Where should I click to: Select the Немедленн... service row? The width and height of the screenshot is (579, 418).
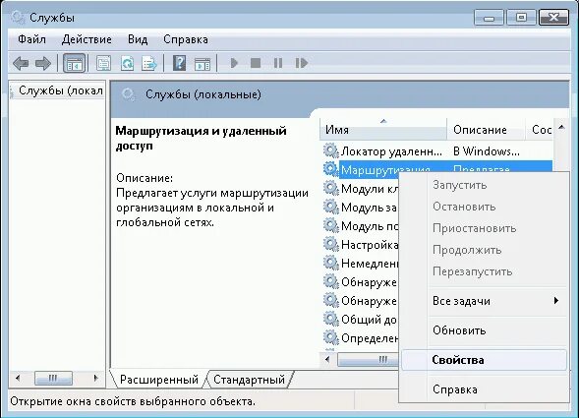360,263
